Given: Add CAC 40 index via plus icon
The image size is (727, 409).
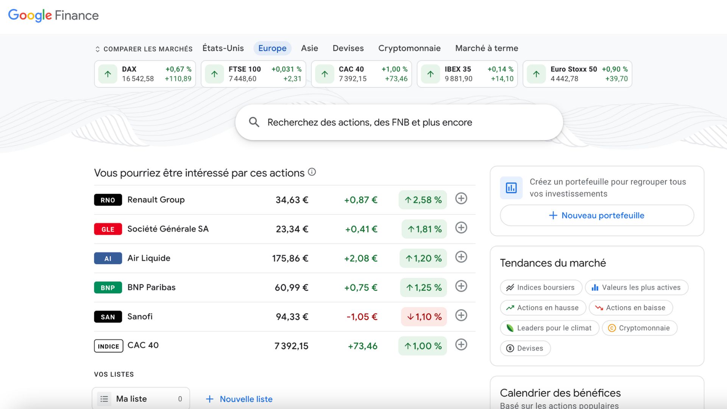Looking at the screenshot, I should click(x=461, y=345).
